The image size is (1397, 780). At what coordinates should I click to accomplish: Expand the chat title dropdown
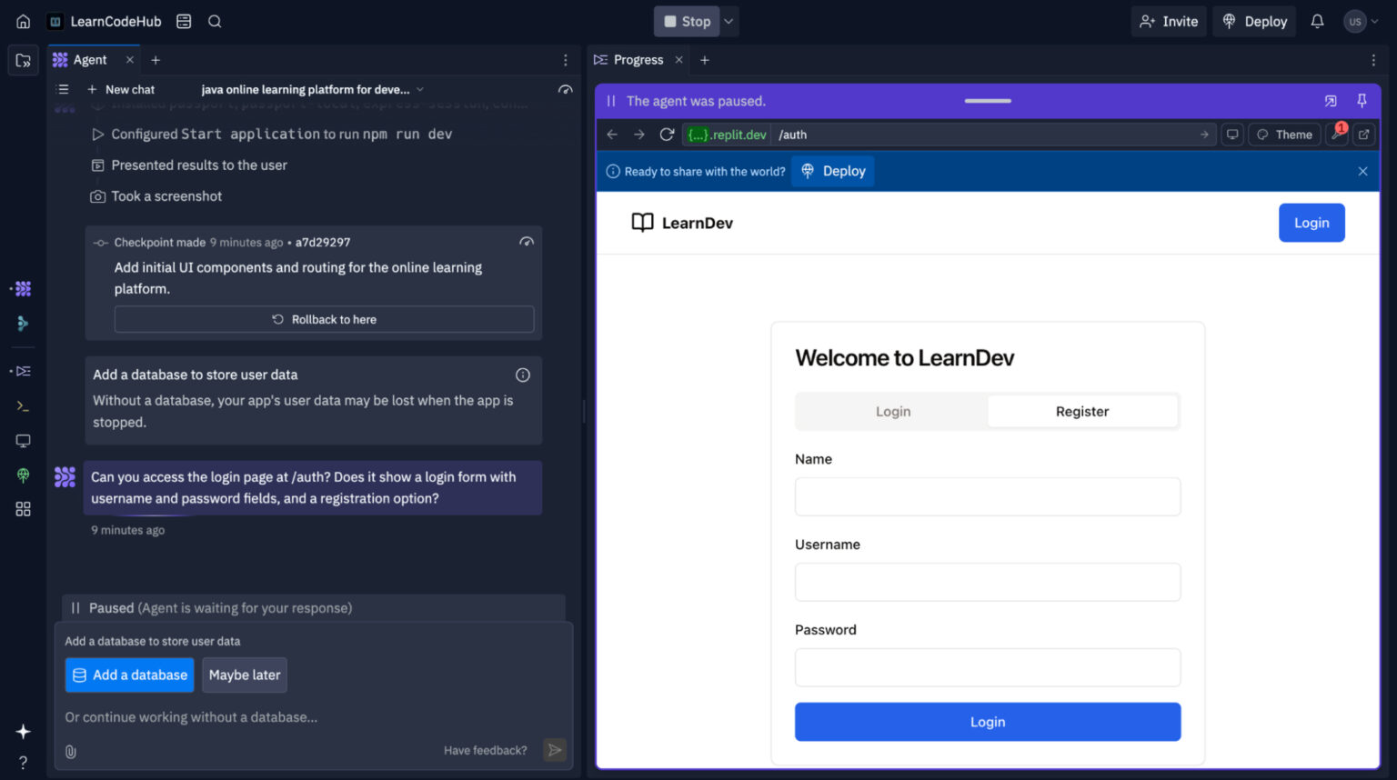[x=418, y=89]
